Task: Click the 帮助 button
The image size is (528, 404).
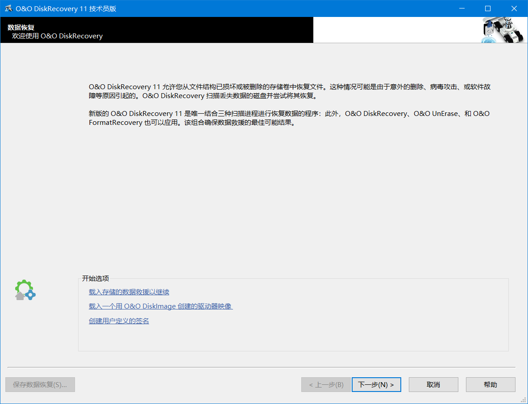Action: 491,384
